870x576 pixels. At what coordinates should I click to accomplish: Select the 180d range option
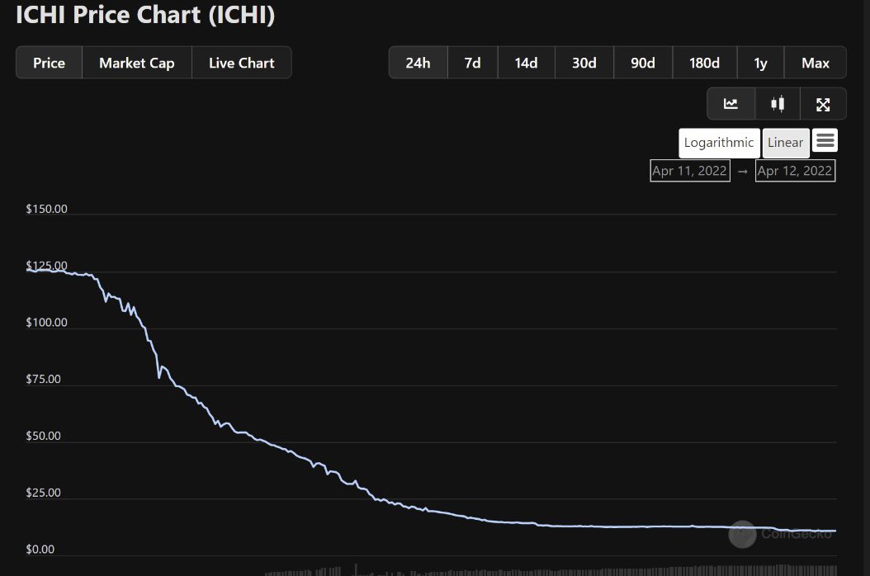(x=704, y=62)
